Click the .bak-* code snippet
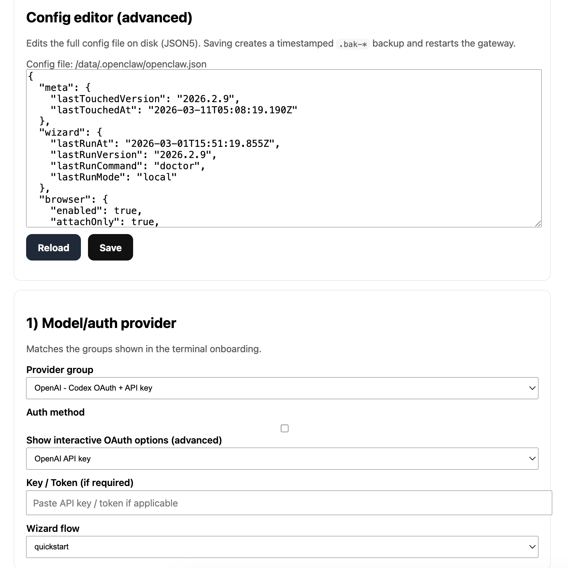569x568 pixels. pos(352,44)
